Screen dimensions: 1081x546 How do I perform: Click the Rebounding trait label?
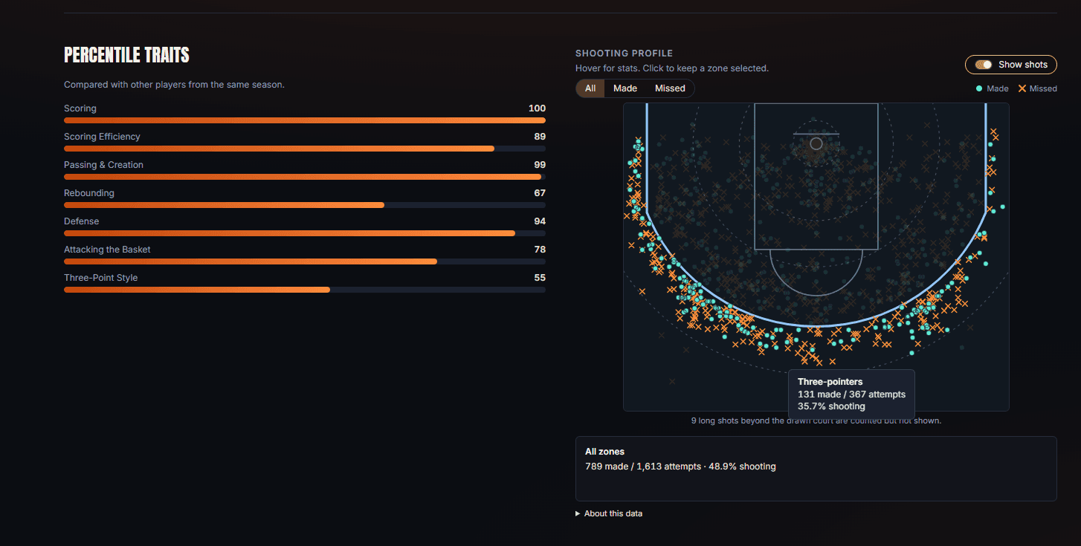(x=89, y=193)
